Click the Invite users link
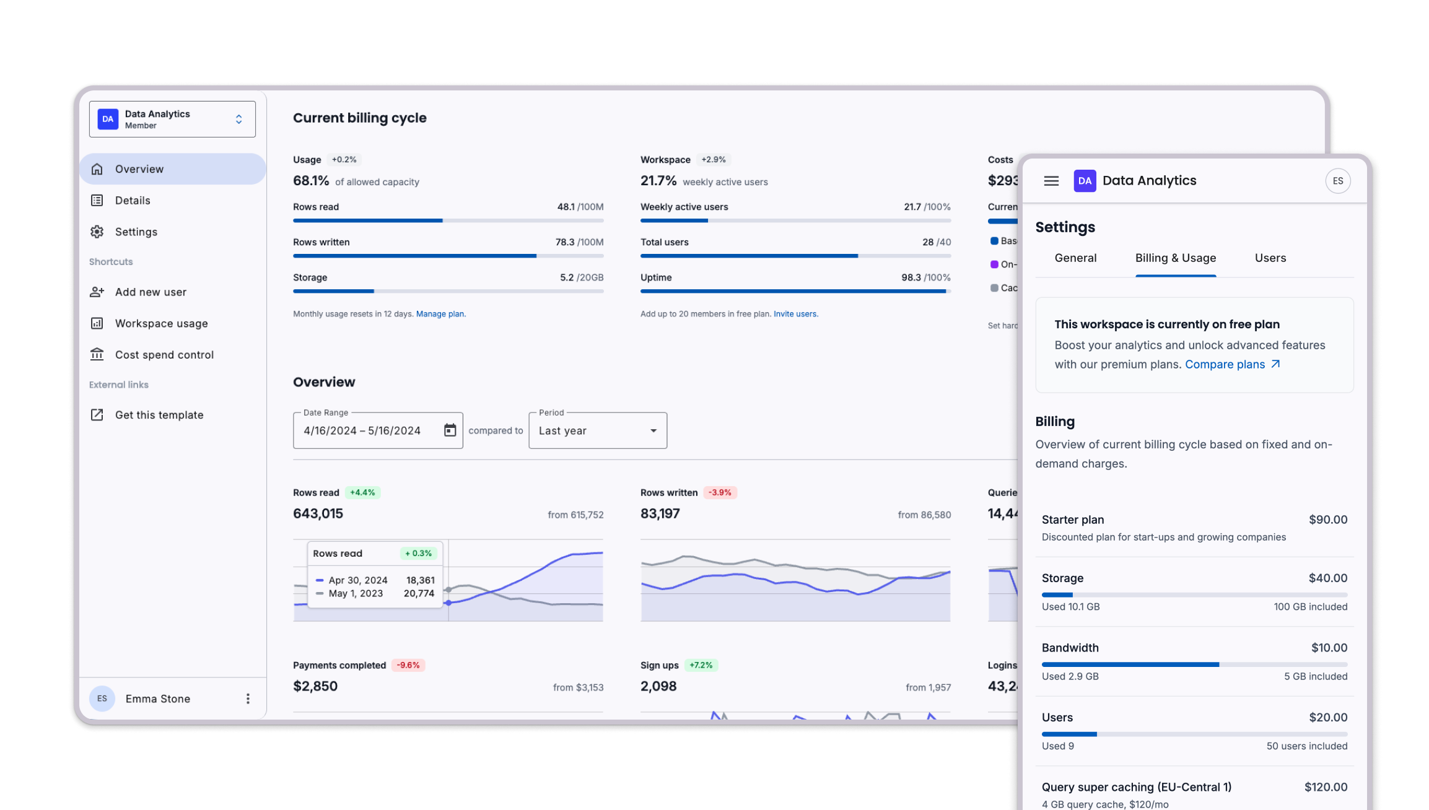 pos(796,314)
